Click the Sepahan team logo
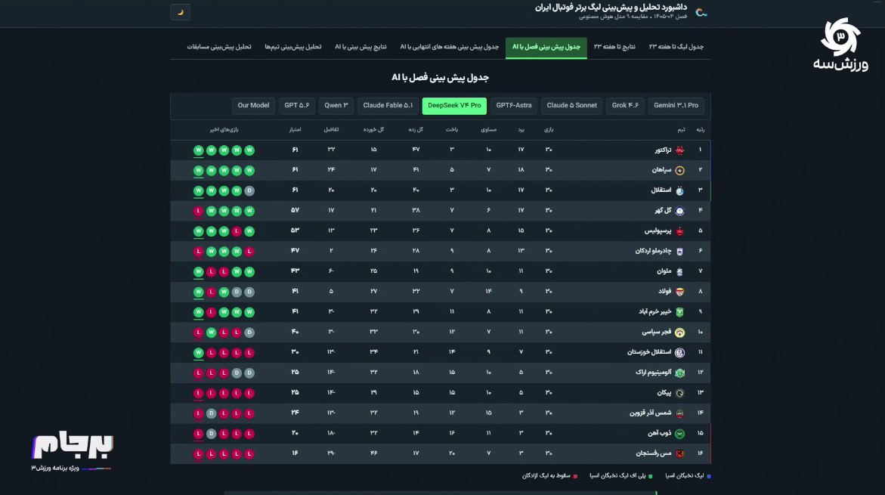885x495 pixels. [x=679, y=171]
